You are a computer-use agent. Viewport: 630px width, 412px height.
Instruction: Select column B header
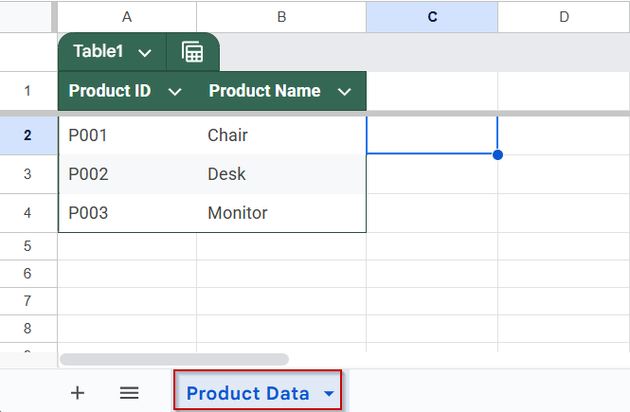click(x=281, y=17)
